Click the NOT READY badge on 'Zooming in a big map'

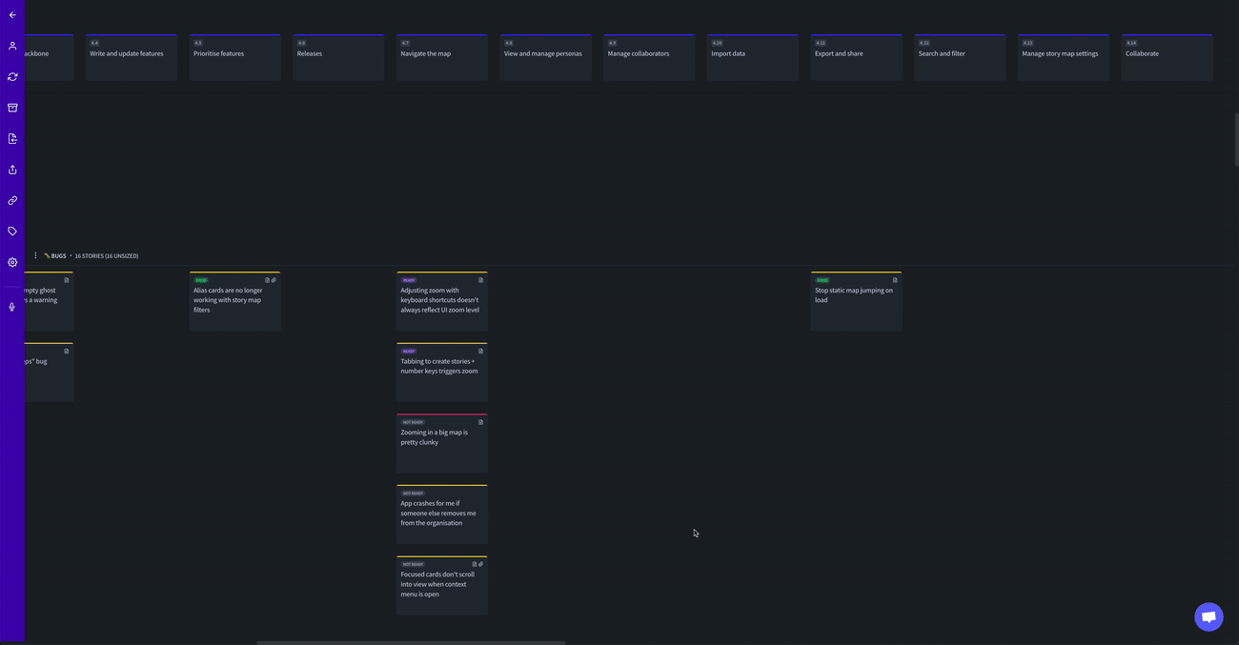413,422
